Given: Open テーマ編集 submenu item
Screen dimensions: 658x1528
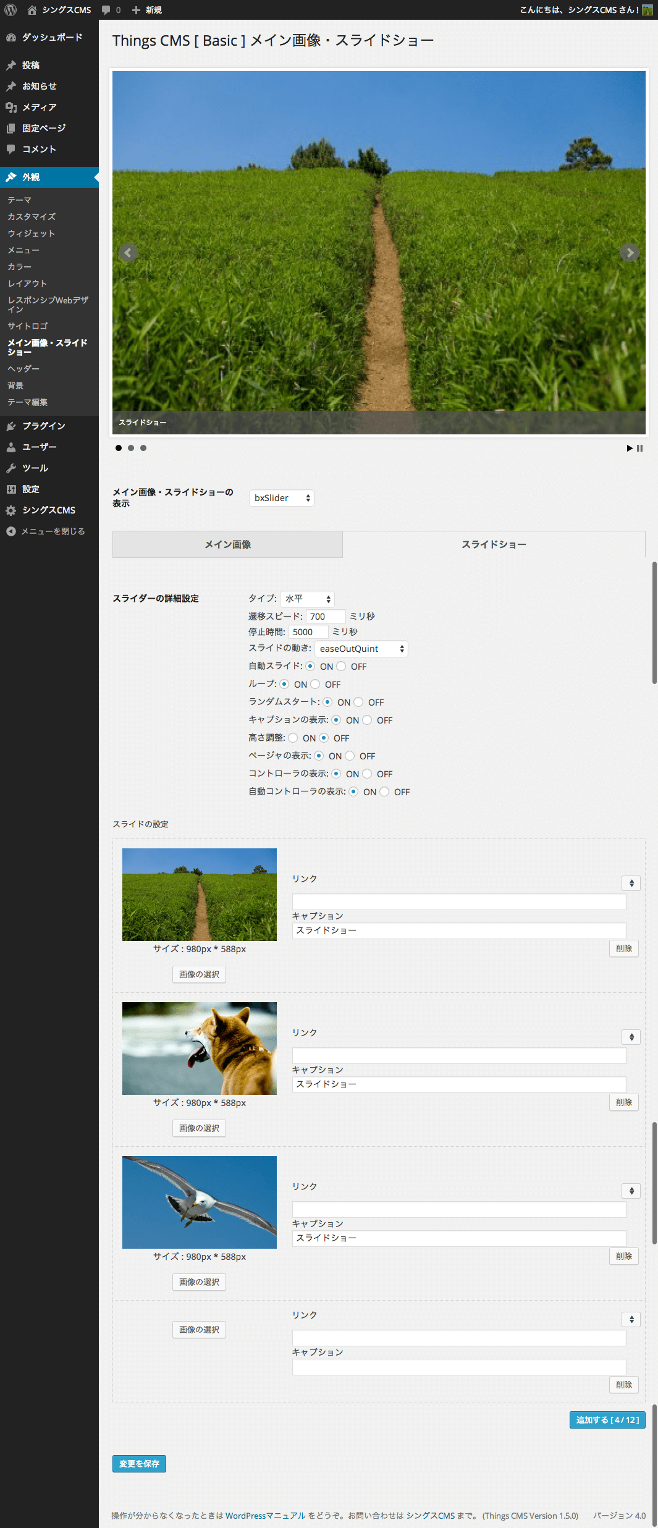Looking at the screenshot, I should (x=28, y=402).
